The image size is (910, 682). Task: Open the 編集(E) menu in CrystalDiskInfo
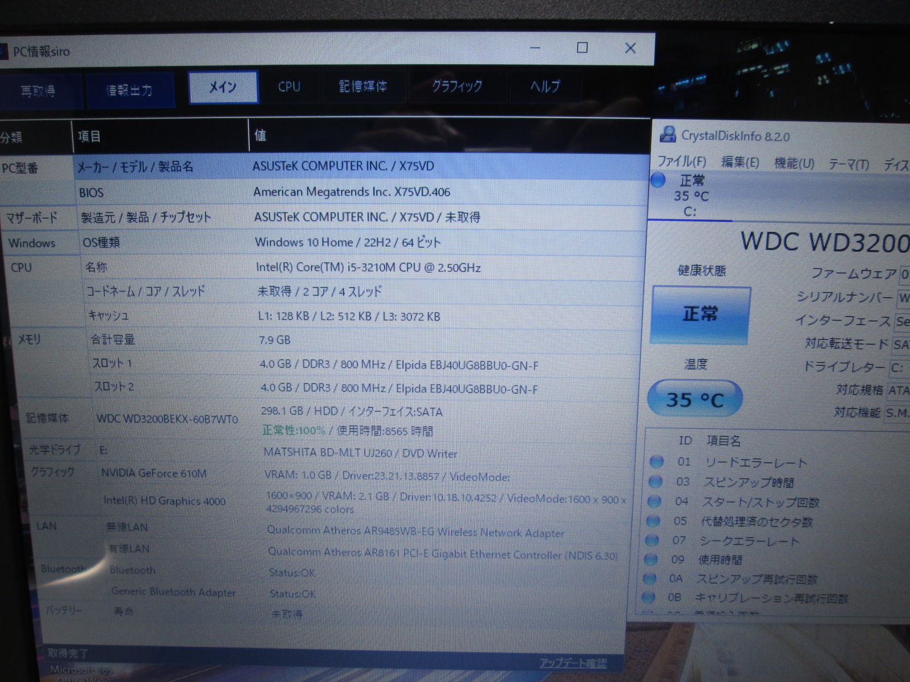click(x=740, y=163)
